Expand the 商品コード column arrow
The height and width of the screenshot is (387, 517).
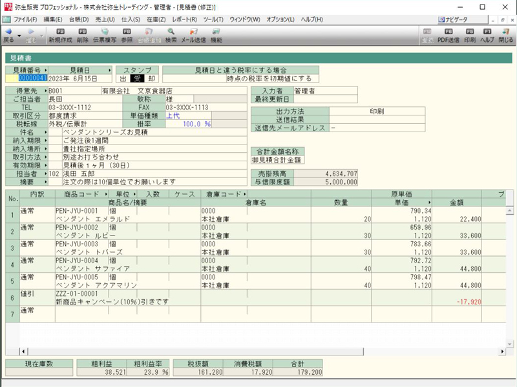point(106,194)
